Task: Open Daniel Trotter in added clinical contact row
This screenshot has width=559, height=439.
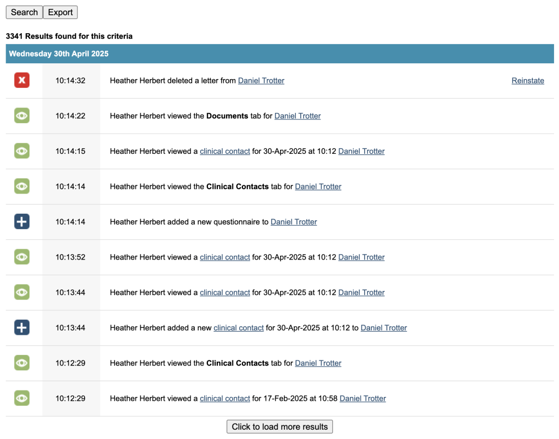Action: 384,328
